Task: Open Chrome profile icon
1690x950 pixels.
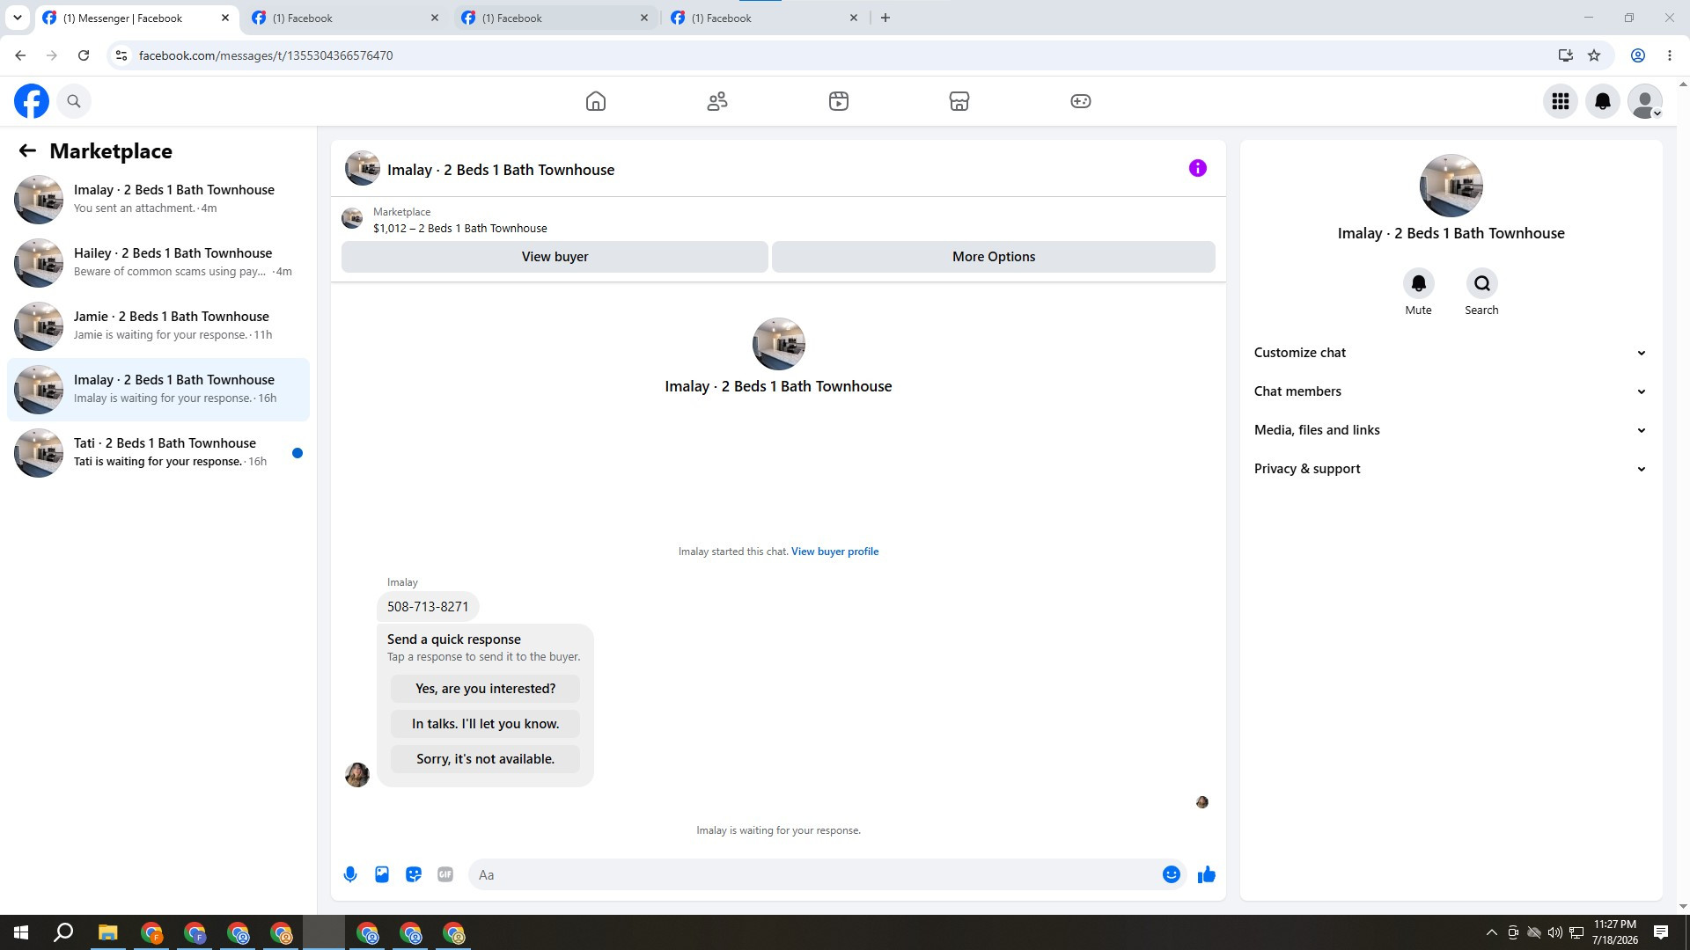Action: pos(1638,55)
